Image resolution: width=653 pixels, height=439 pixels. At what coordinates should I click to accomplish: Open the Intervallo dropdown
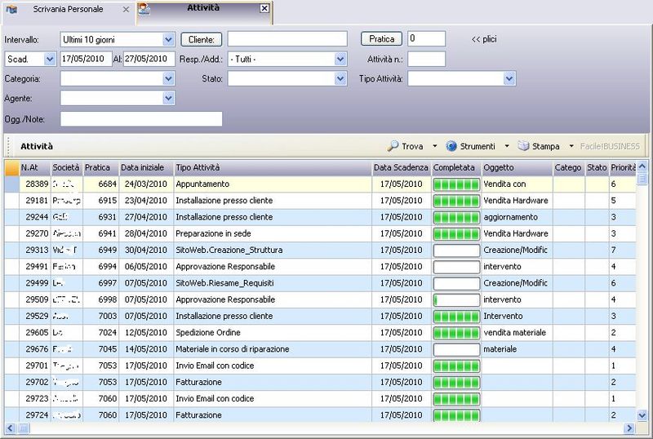click(x=168, y=39)
